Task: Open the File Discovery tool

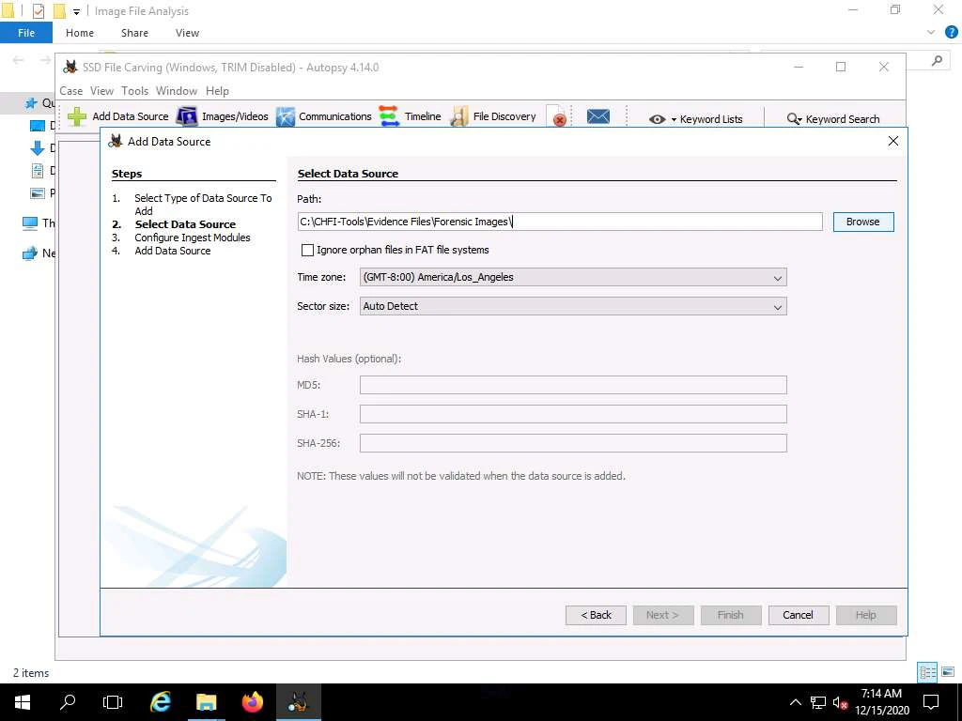Action: pyautogui.click(x=458, y=116)
